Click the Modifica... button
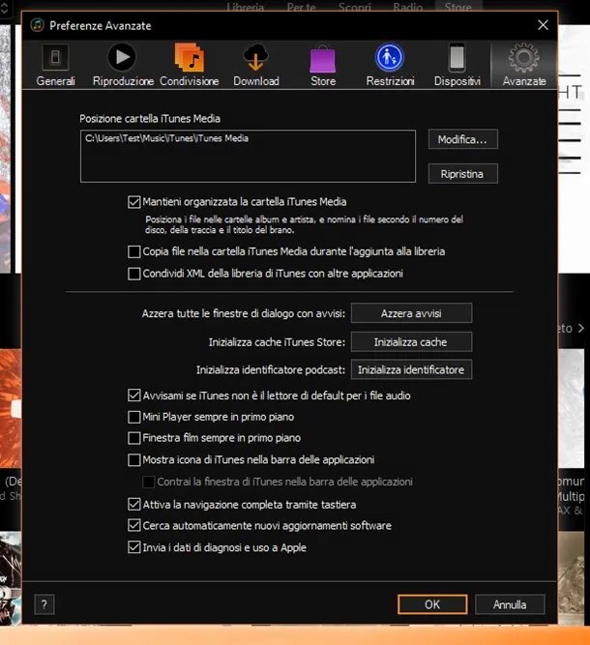Image resolution: width=590 pixels, height=645 pixels. point(463,139)
